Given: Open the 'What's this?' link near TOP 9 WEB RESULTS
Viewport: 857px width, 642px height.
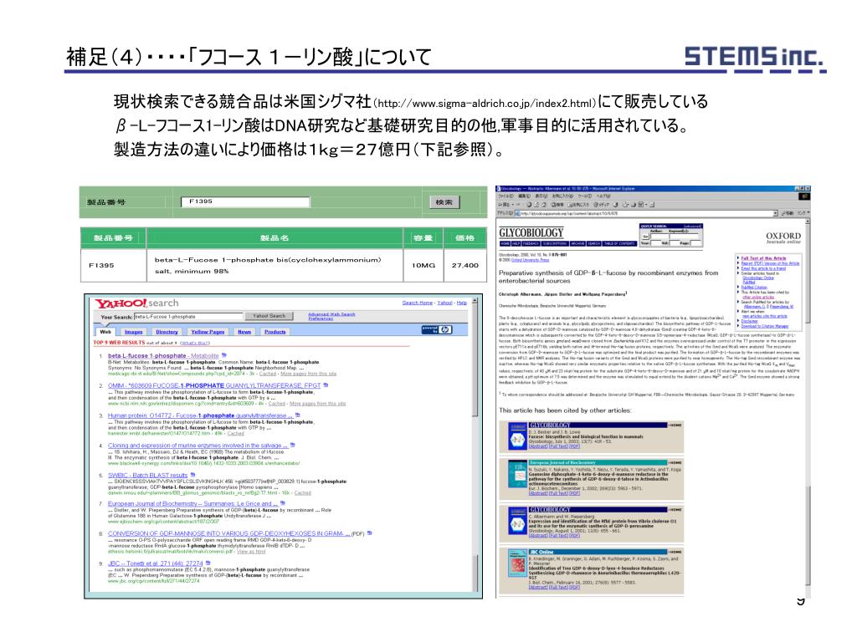Looking at the screenshot, I should [194, 344].
